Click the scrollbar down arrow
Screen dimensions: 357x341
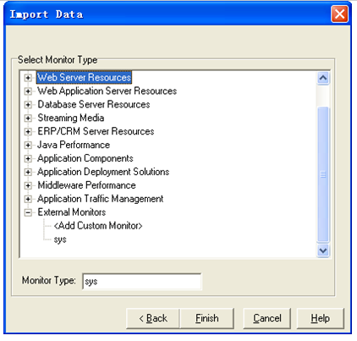tap(323, 250)
